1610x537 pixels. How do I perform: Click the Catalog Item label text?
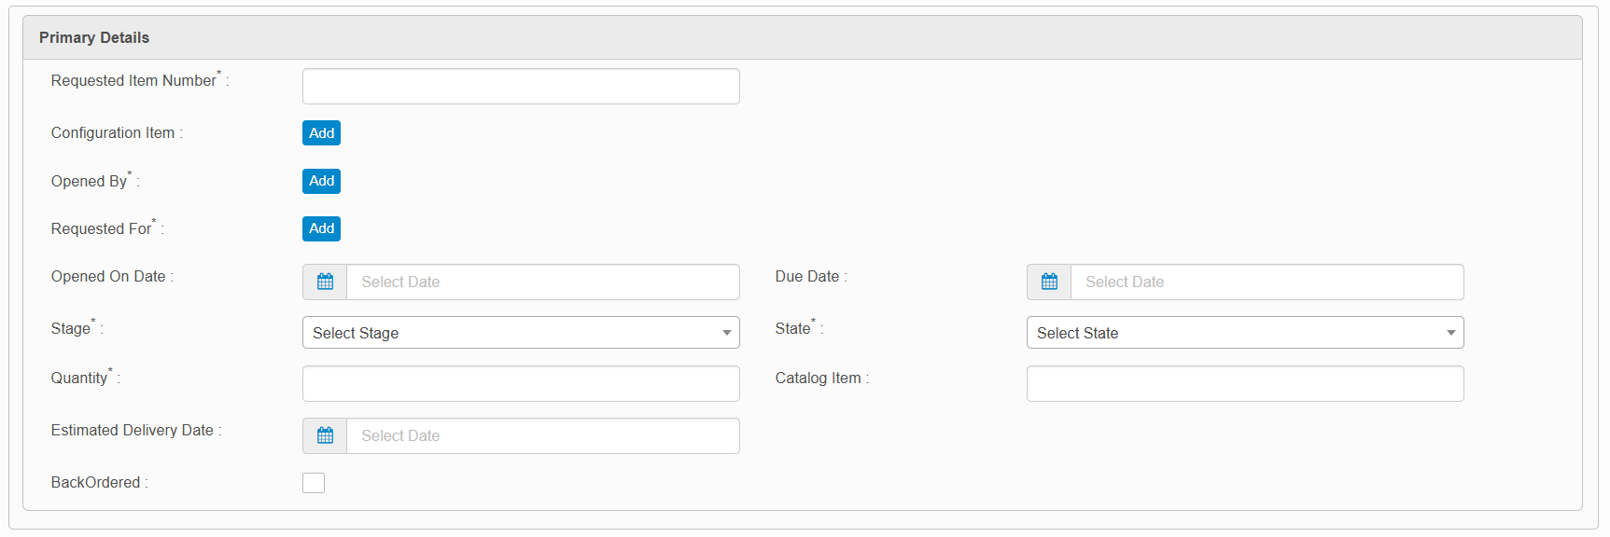pos(818,378)
